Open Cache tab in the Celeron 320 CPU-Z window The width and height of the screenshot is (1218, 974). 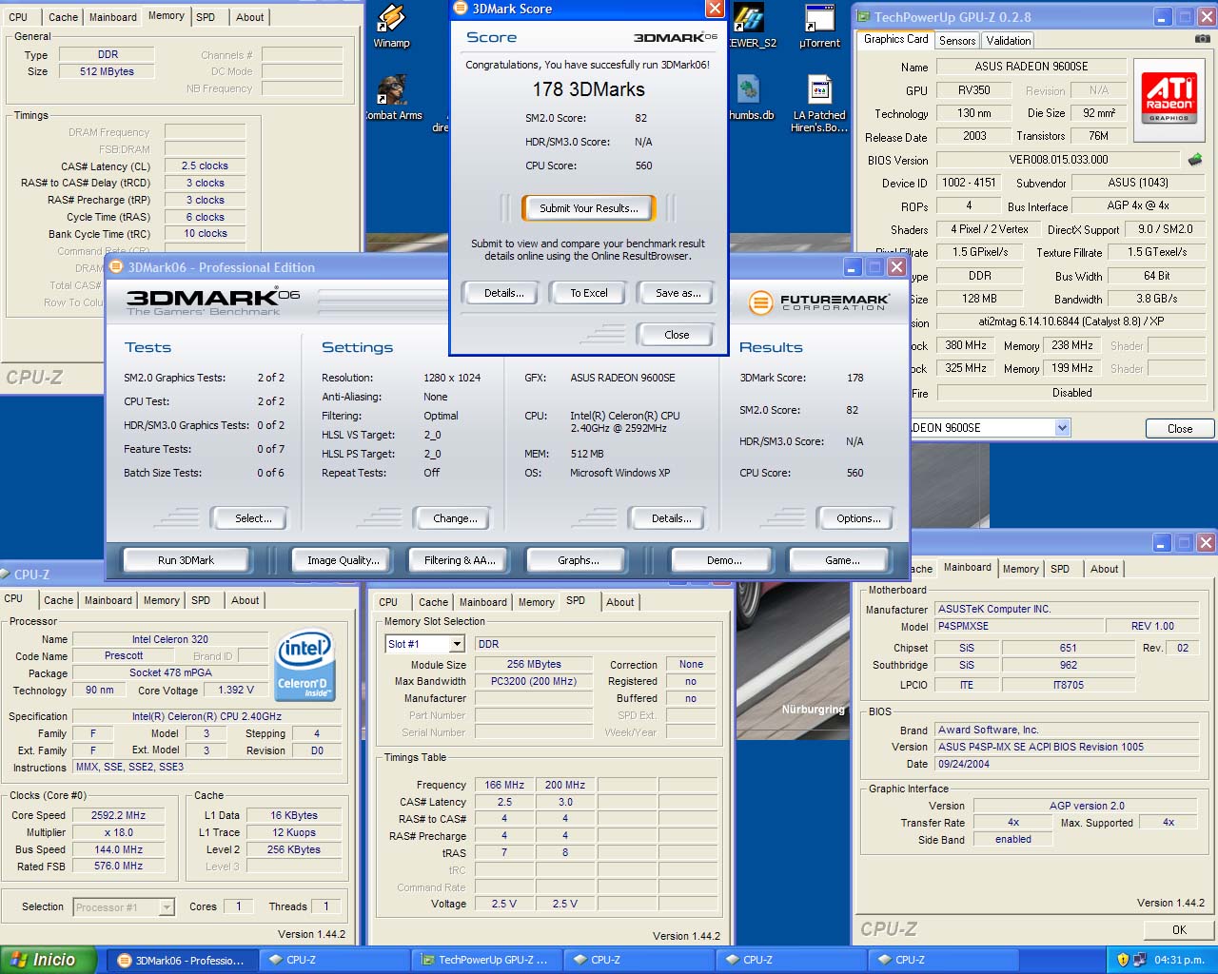(58, 600)
